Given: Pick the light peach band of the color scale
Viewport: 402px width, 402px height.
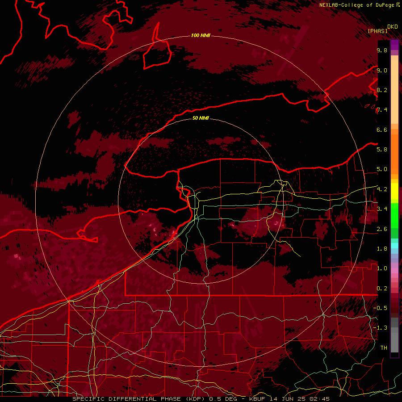Looking at the screenshot, I should 394,92.
